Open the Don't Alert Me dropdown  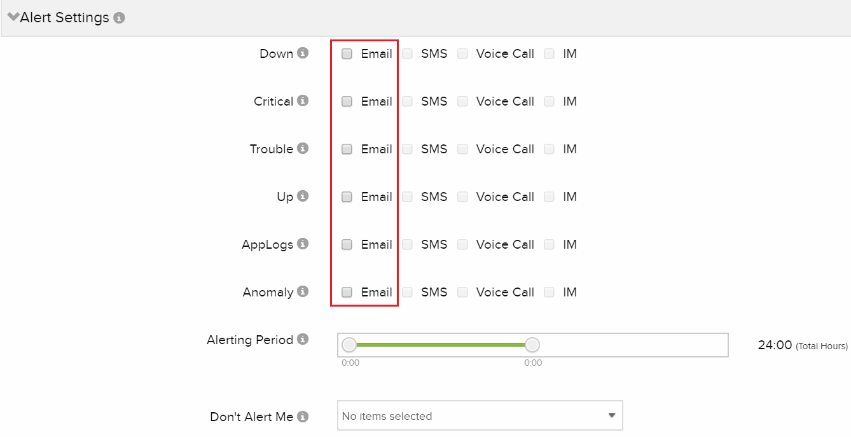point(480,416)
